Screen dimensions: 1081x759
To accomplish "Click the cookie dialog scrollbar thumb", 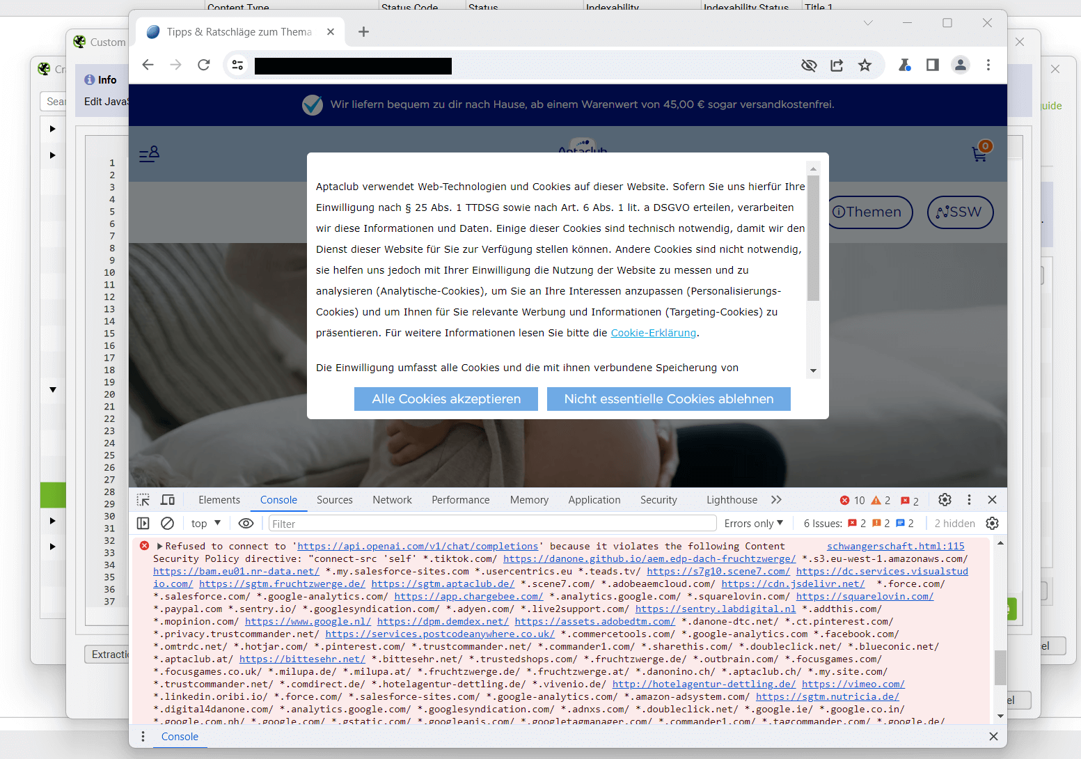I will [x=813, y=238].
